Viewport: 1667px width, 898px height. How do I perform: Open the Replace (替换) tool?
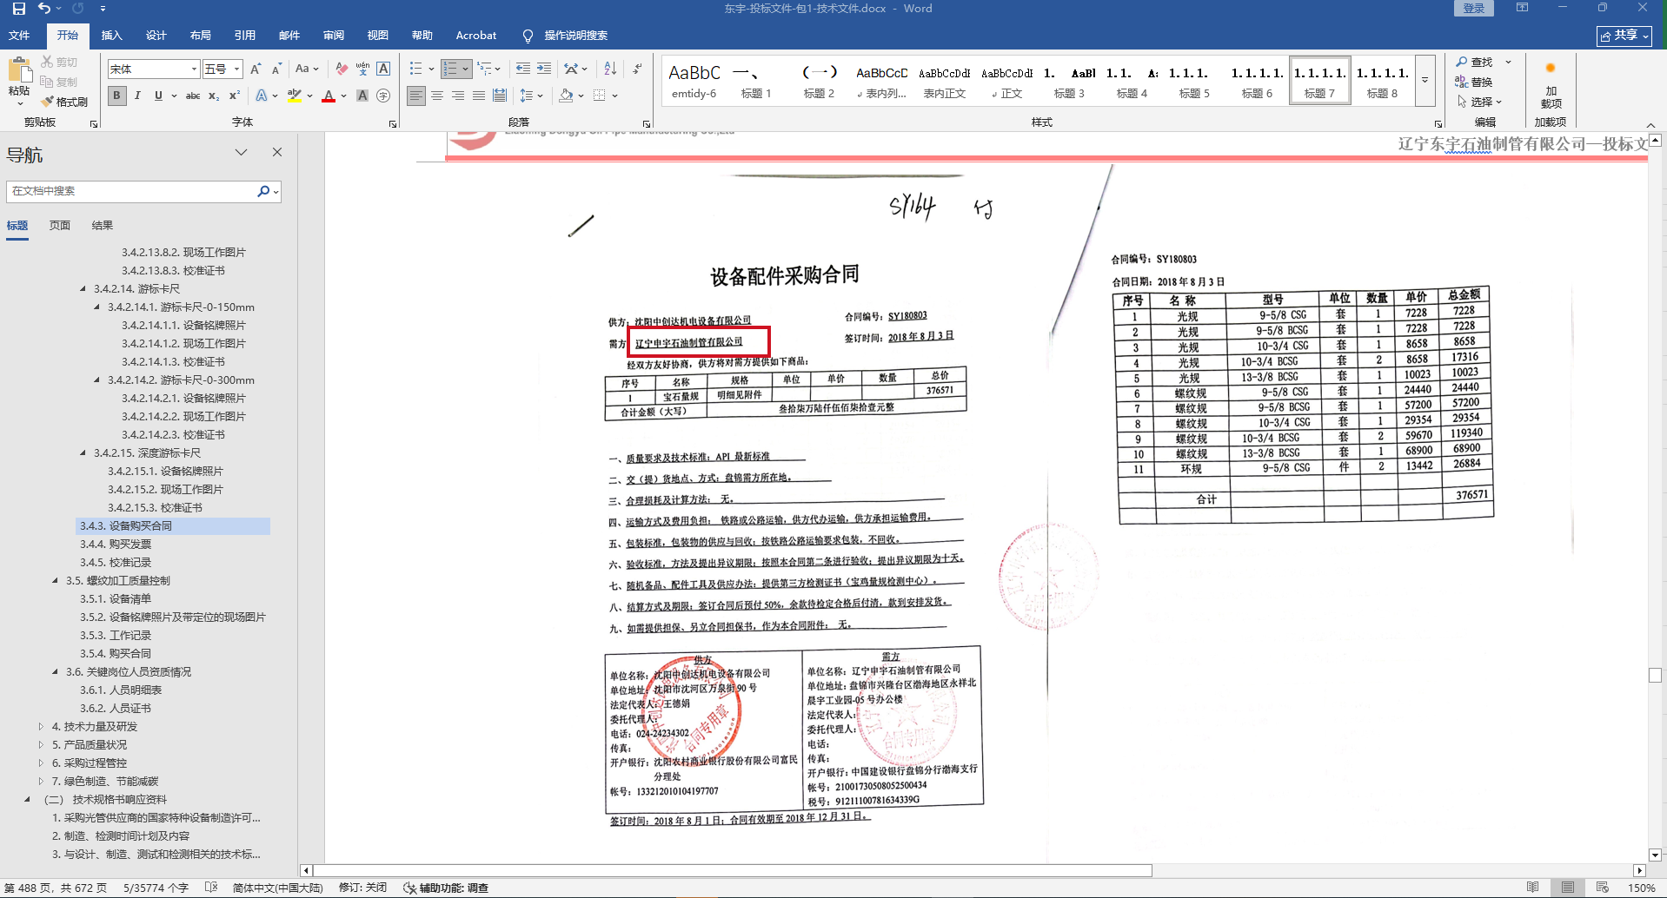tap(1474, 82)
